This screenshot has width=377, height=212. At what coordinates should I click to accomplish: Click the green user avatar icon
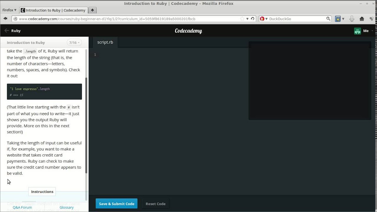click(357, 31)
